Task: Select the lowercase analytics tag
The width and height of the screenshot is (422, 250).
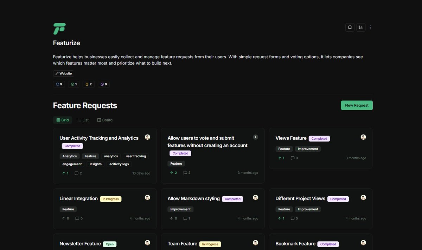Action: coord(111,156)
